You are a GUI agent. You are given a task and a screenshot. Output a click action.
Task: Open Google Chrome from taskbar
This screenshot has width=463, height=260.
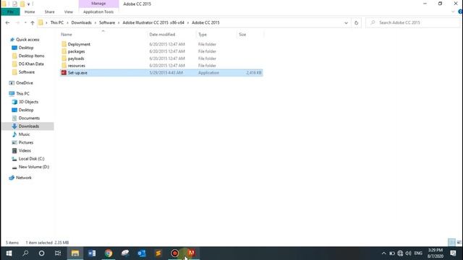point(109,253)
